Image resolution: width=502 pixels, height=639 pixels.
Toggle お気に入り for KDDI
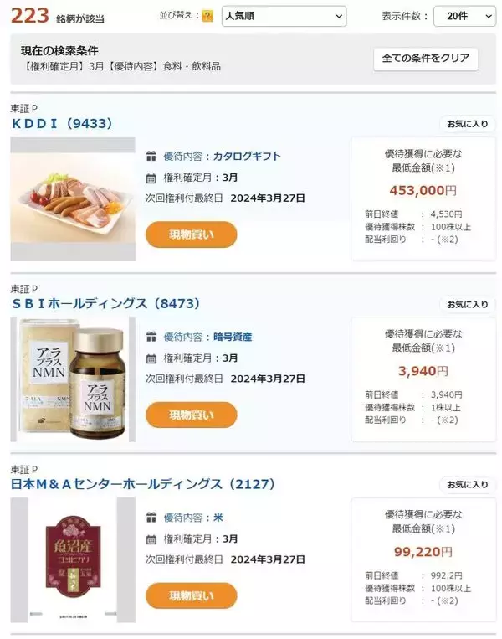pos(467,124)
